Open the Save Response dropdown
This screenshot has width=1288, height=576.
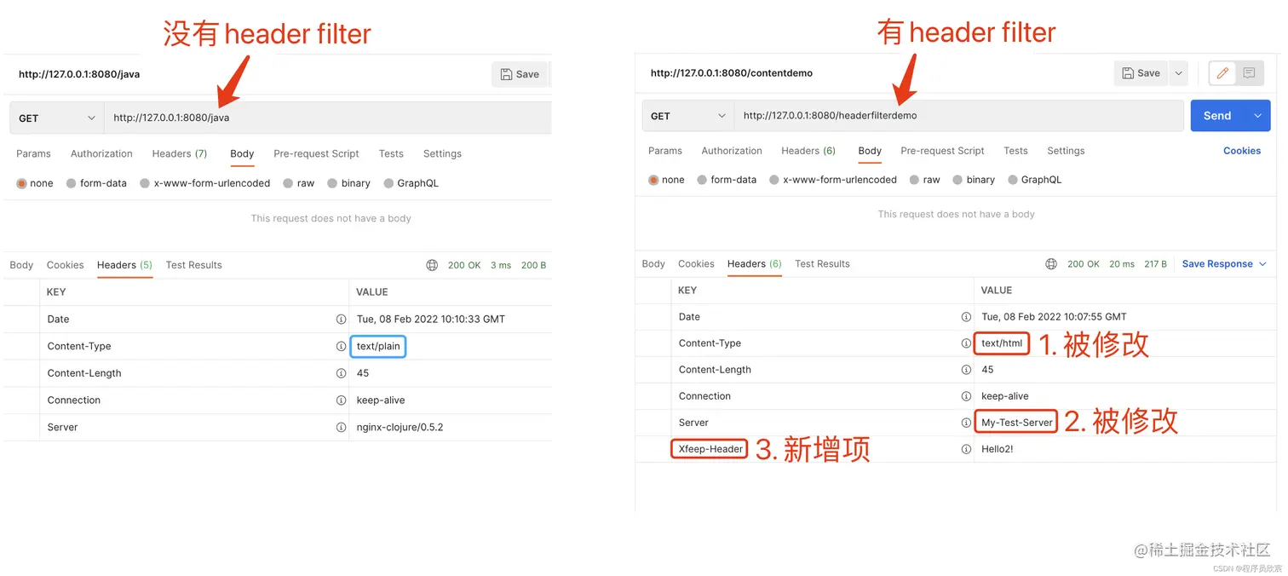[x=1261, y=264]
